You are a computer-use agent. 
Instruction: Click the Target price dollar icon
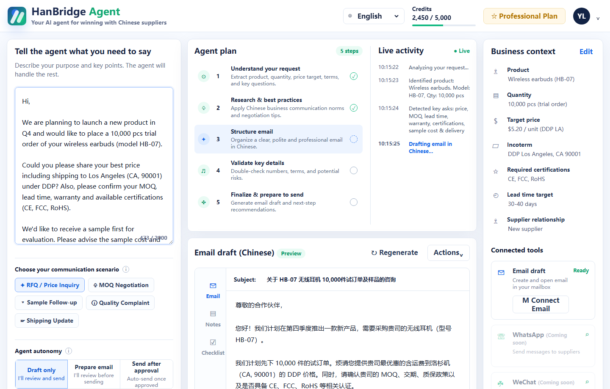(x=496, y=121)
